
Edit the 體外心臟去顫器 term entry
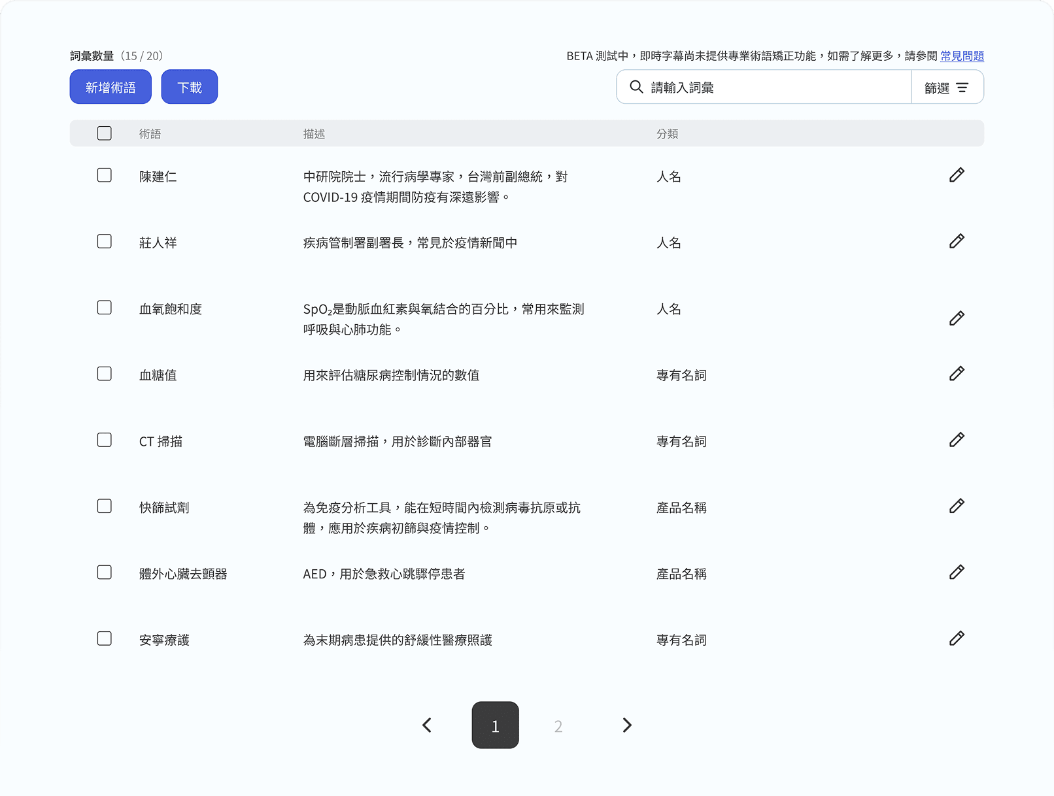(x=957, y=572)
